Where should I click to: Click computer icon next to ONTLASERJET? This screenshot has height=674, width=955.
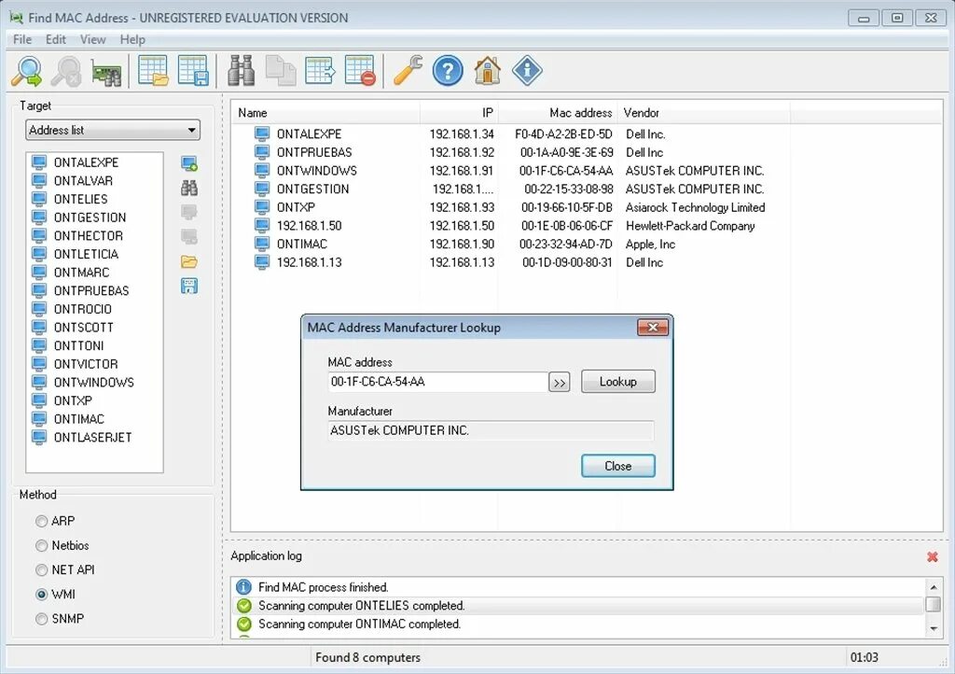coord(39,437)
